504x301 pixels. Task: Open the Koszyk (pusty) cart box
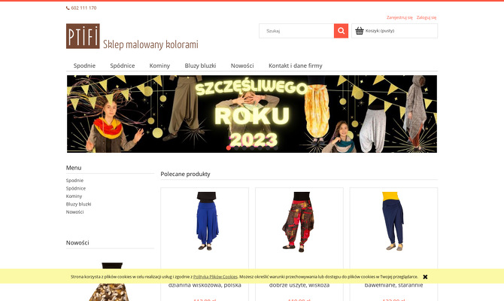pos(394,31)
